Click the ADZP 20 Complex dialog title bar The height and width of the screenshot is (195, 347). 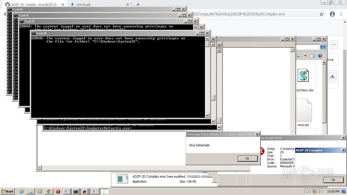[x=317, y=150]
